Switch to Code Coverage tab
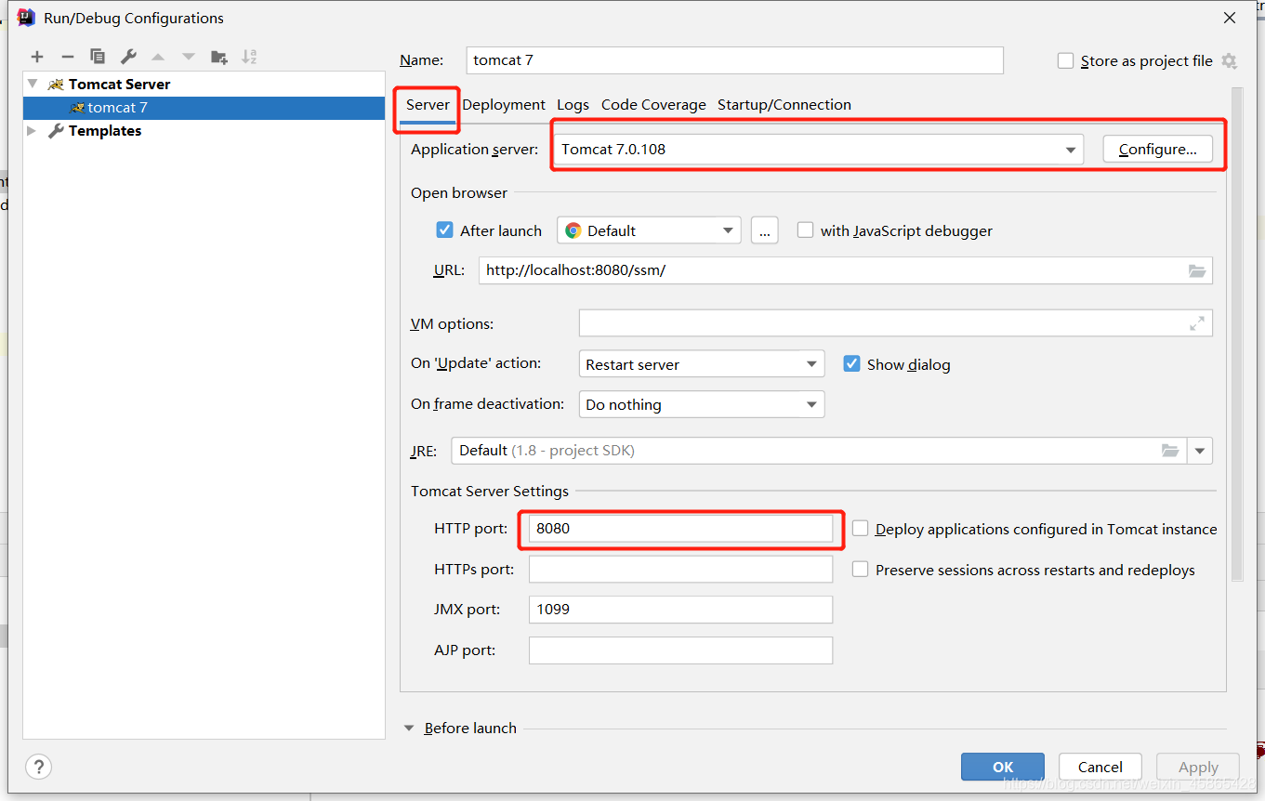This screenshot has width=1265, height=801. [x=653, y=105]
